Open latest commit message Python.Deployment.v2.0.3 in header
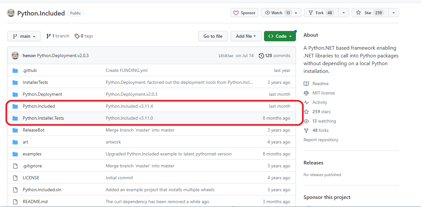421x207 pixels. pos(63,55)
